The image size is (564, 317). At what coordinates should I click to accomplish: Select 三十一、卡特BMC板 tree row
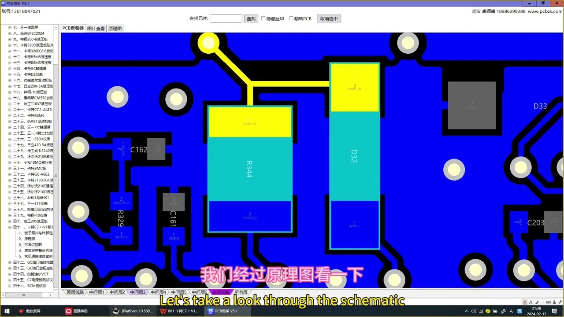[30, 168]
